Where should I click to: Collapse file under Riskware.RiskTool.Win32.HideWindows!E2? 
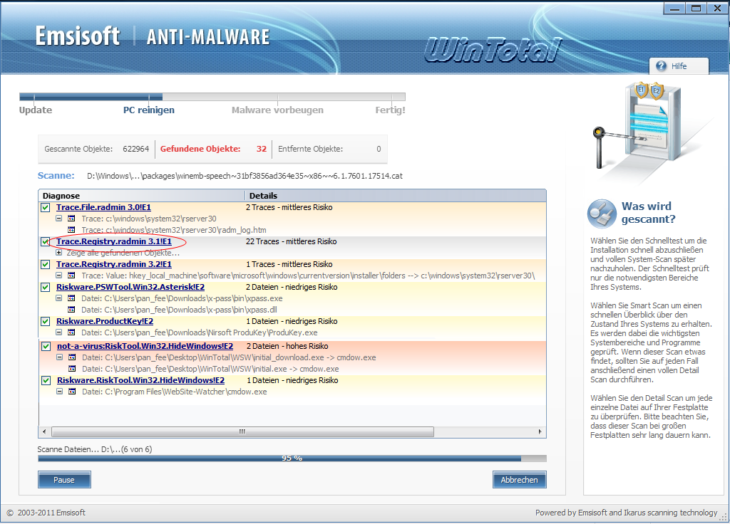click(59, 392)
